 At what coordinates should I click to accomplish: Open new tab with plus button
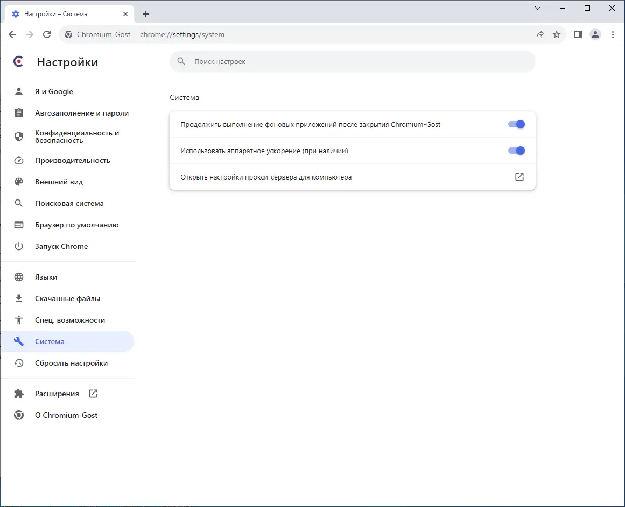pos(146,14)
